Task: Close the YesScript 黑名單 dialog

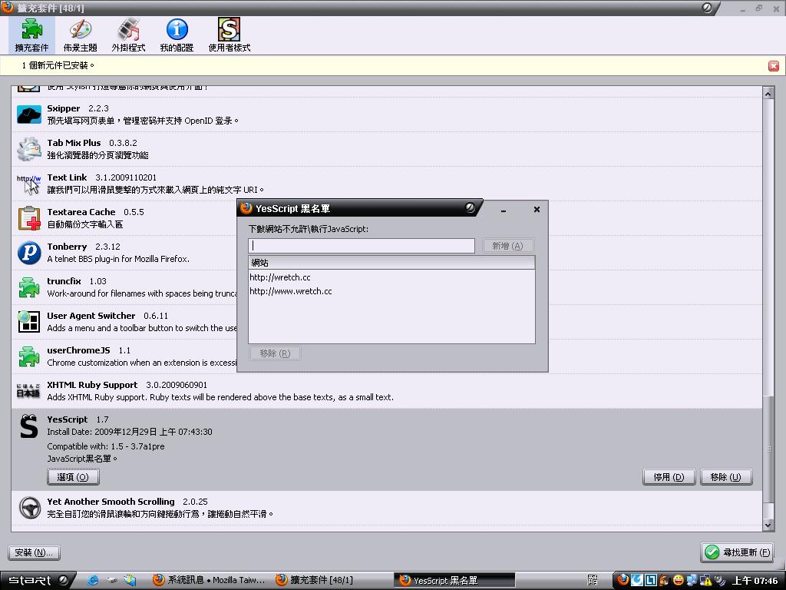Action: (537, 209)
